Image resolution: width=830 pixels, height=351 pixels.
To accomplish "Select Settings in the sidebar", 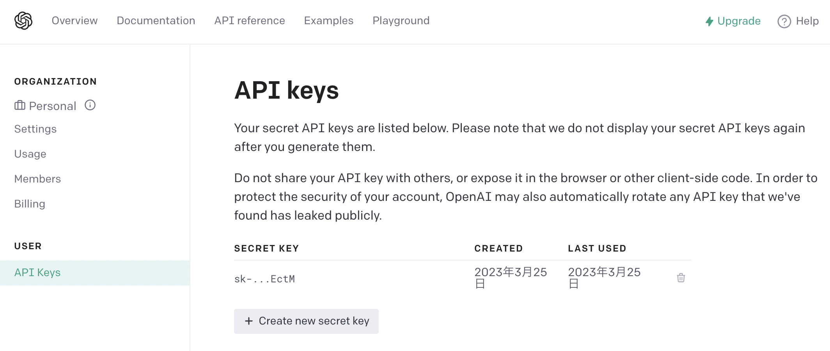I will click(35, 129).
